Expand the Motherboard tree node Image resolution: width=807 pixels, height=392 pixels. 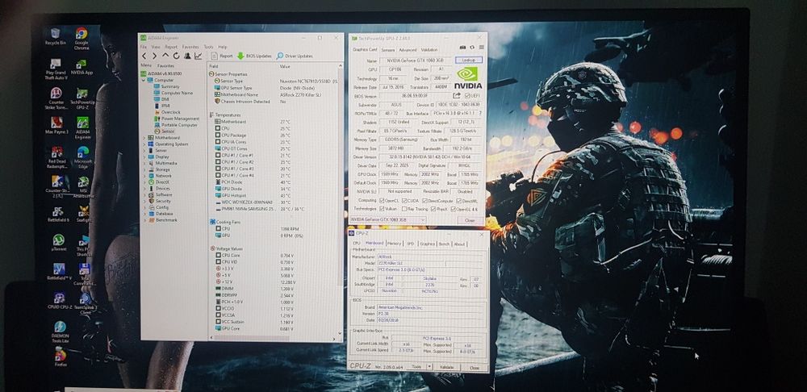click(x=144, y=138)
